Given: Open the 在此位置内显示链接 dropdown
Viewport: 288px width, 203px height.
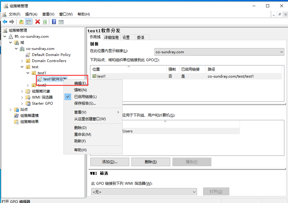Looking at the screenshot, I should 219,52.
